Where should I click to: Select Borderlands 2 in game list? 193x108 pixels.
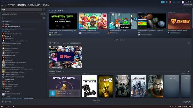(x=9, y=60)
